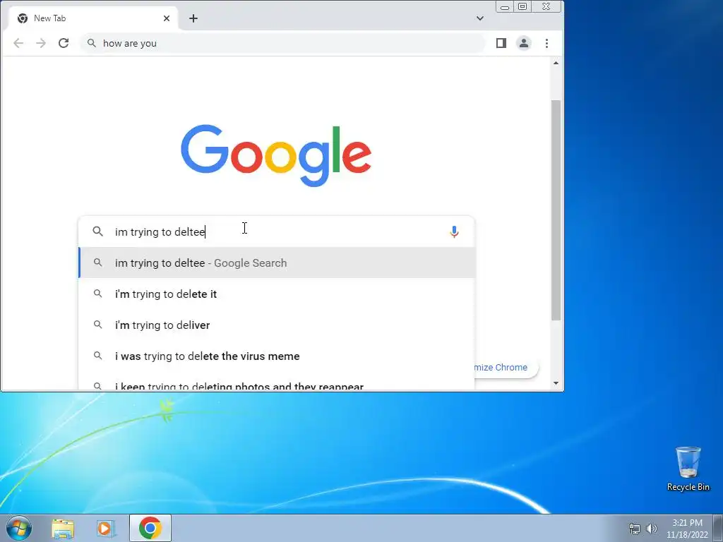This screenshot has width=723, height=542.
Task: Select suggestion 'i'm trying to deliver'
Action: (277, 325)
